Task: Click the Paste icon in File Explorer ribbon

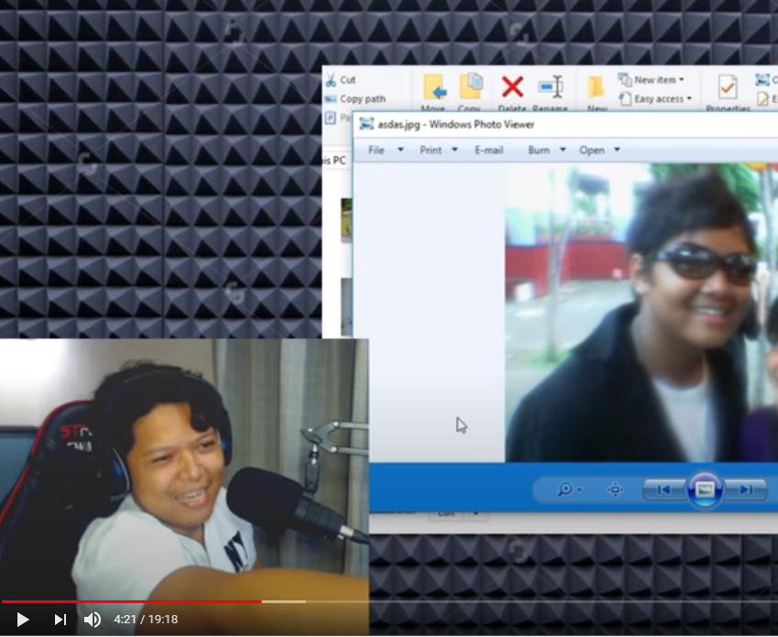Action: [331, 118]
